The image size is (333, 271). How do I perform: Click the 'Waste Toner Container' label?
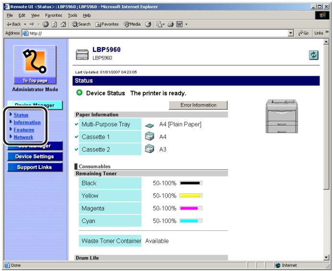(111, 241)
